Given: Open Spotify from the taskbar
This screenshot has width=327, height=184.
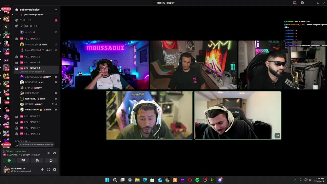Looking at the screenshot, I should [x=197, y=180].
